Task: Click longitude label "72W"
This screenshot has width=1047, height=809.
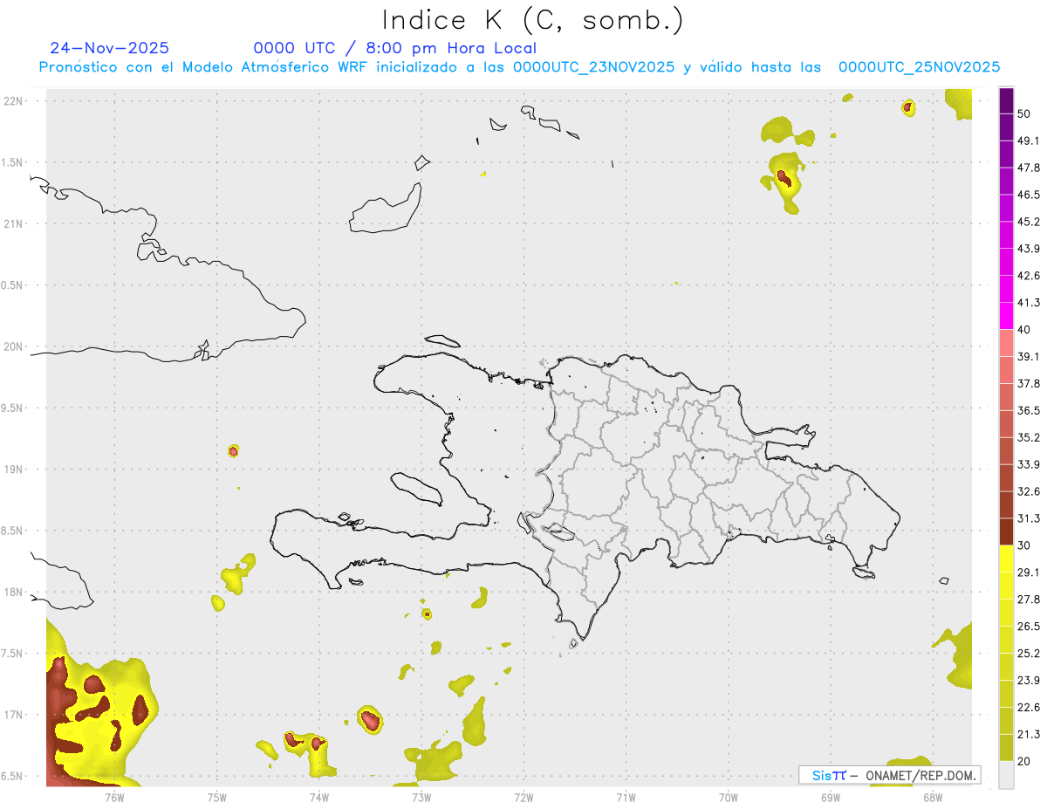Action: tap(523, 797)
